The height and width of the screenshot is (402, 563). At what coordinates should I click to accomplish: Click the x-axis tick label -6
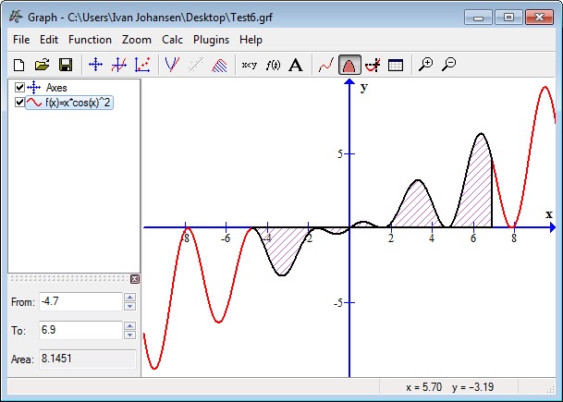(226, 238)
